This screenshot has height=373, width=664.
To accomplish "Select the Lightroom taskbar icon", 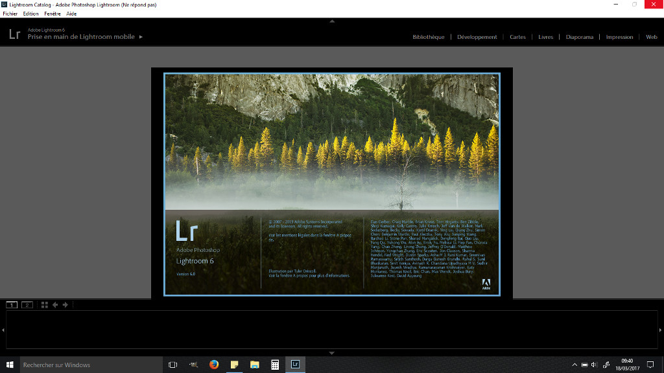I will pyautogui.click(x=295, y=365).
